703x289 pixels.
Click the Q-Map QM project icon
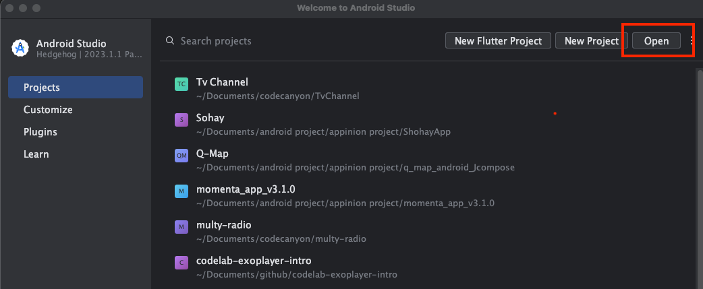(181, 156)
